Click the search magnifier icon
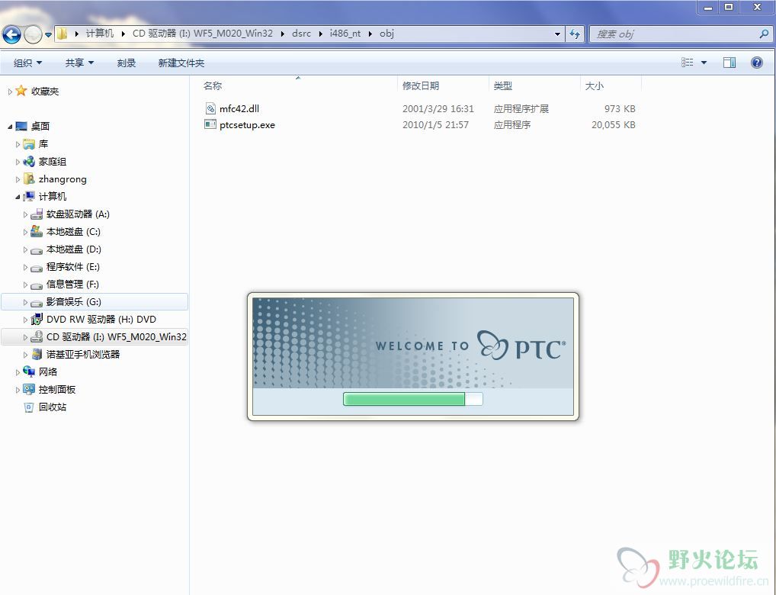This screenshot has width=776, height=595. pyautogui.click(x=764, y=34)
